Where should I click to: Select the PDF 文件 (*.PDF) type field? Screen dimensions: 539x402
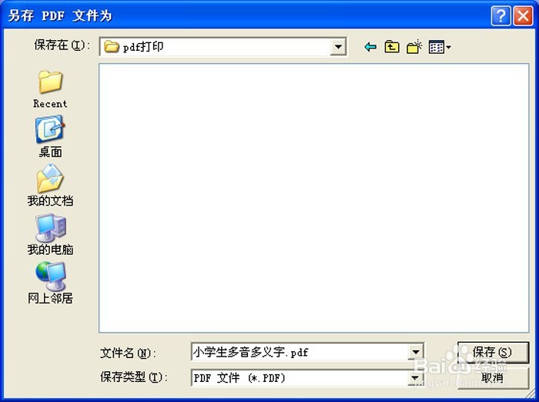point(300,377)
